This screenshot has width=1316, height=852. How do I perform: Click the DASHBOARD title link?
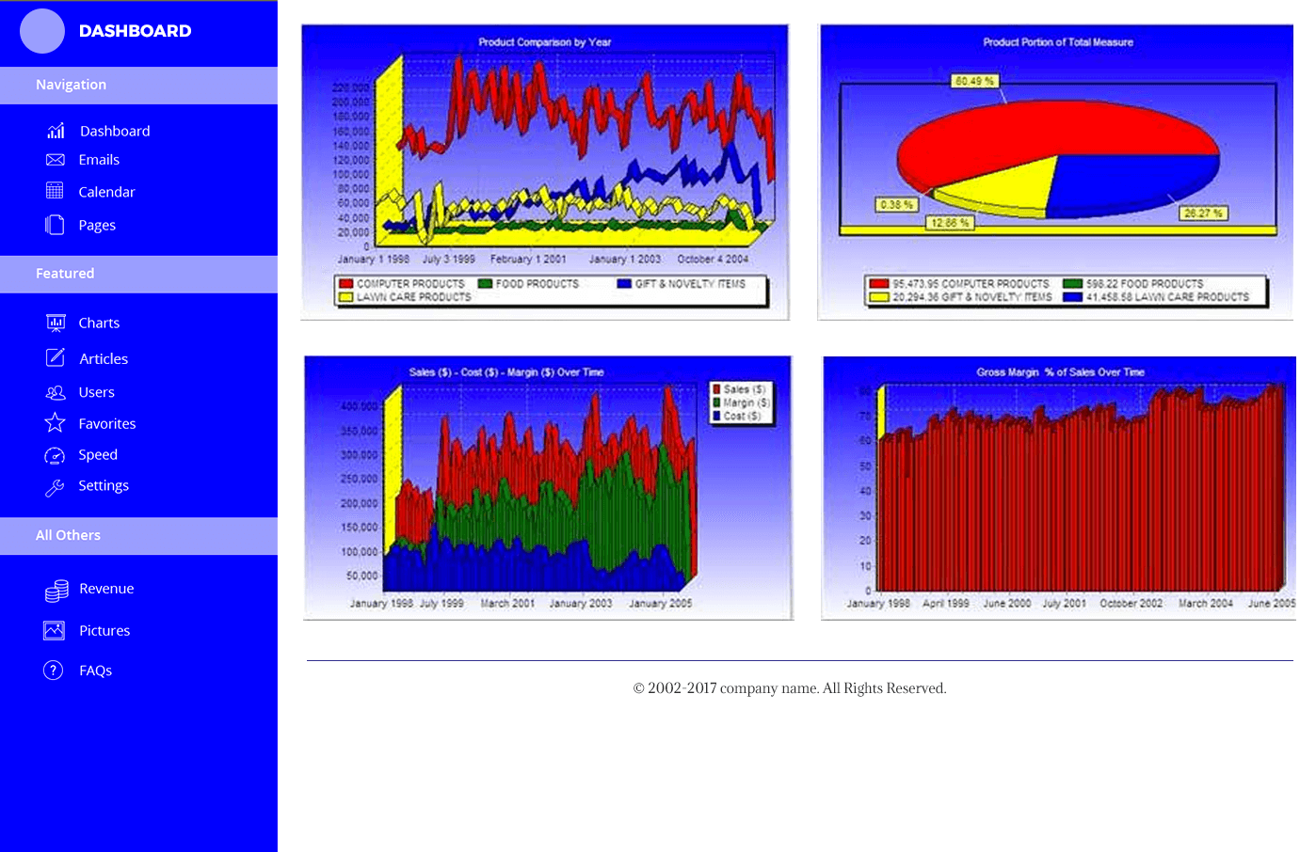click(135, 31)
